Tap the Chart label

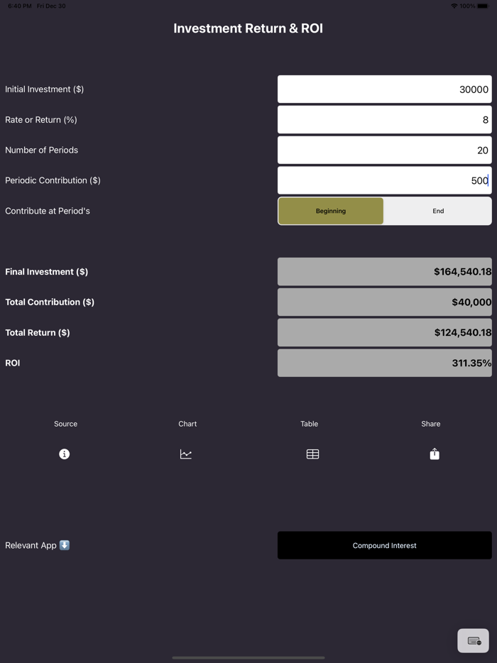pos(187,424)
